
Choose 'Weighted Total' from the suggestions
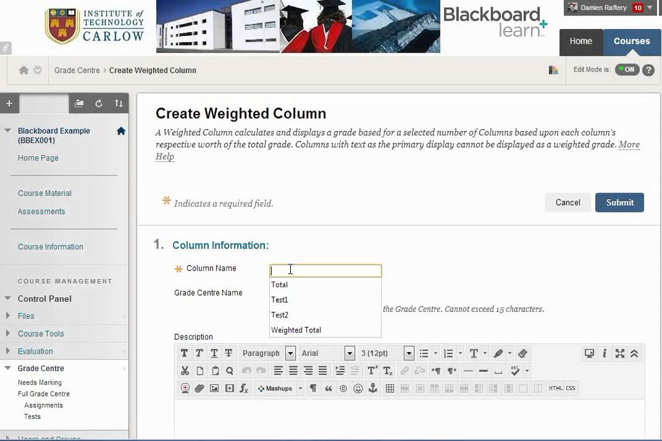tap(325, 330)
